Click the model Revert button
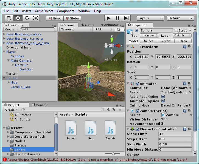 (x=166, y=41)
